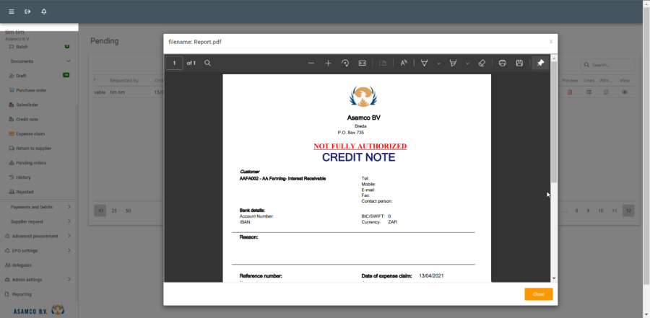Save the PDF with the disk icon

[519, 63]
